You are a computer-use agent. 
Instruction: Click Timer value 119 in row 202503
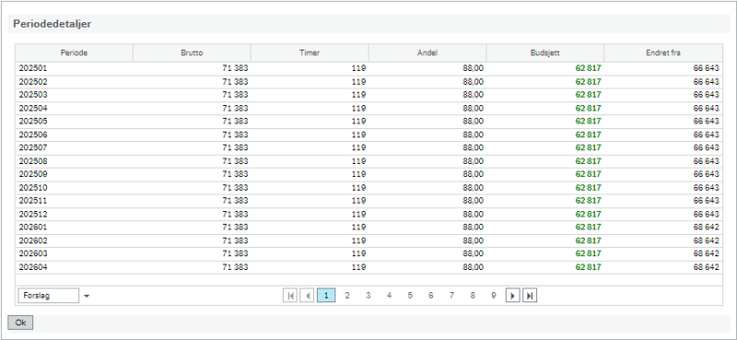(358, 95)
